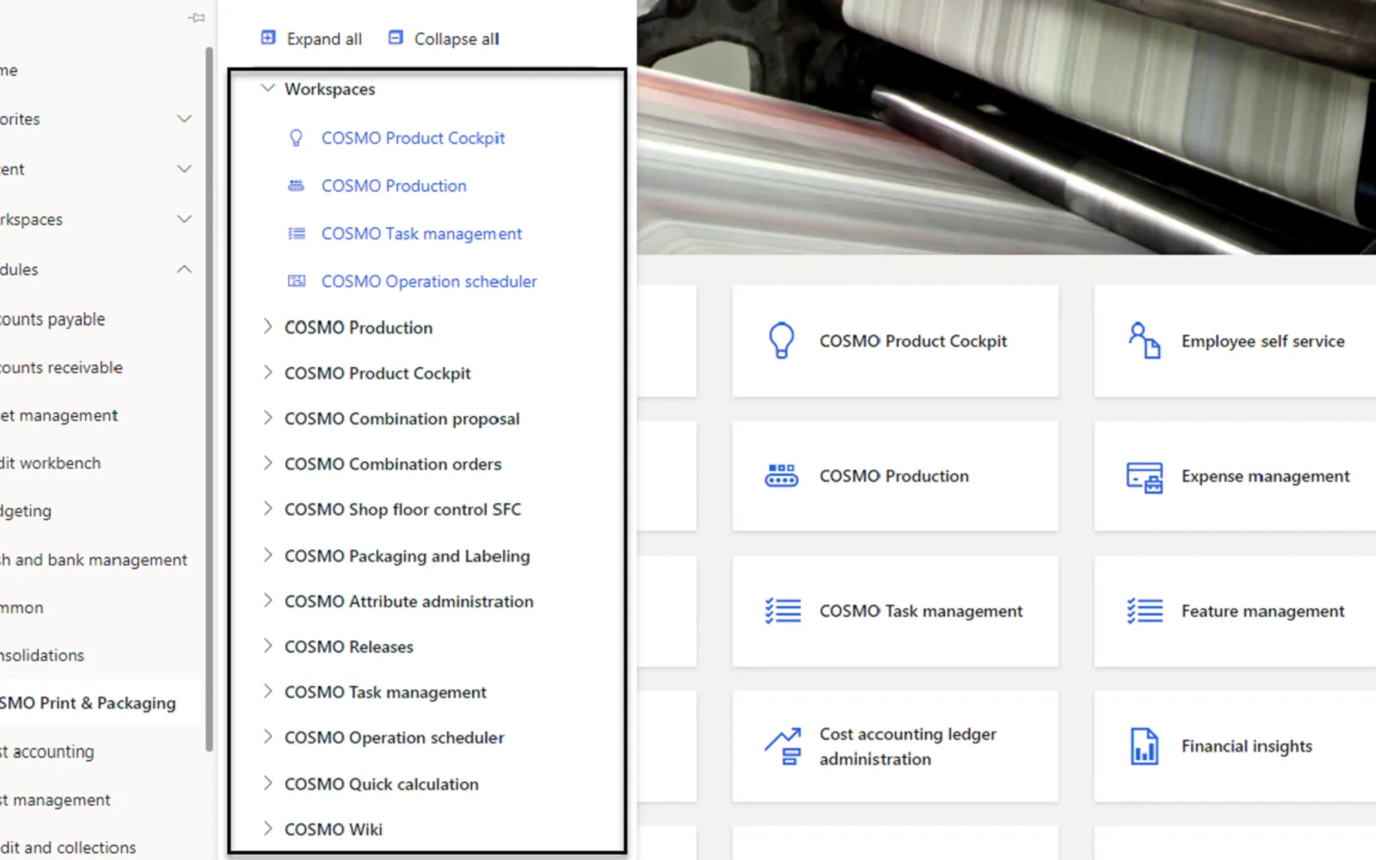Open Consolidations module
Image resolution: width=1376 pixels, height=860 pixels.
click(42, 655)
